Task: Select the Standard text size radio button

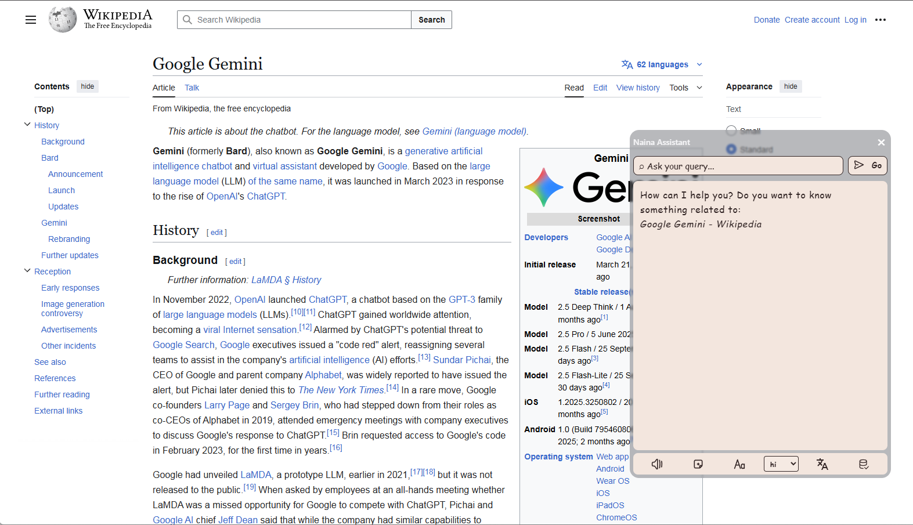Action: click(731, 149)
